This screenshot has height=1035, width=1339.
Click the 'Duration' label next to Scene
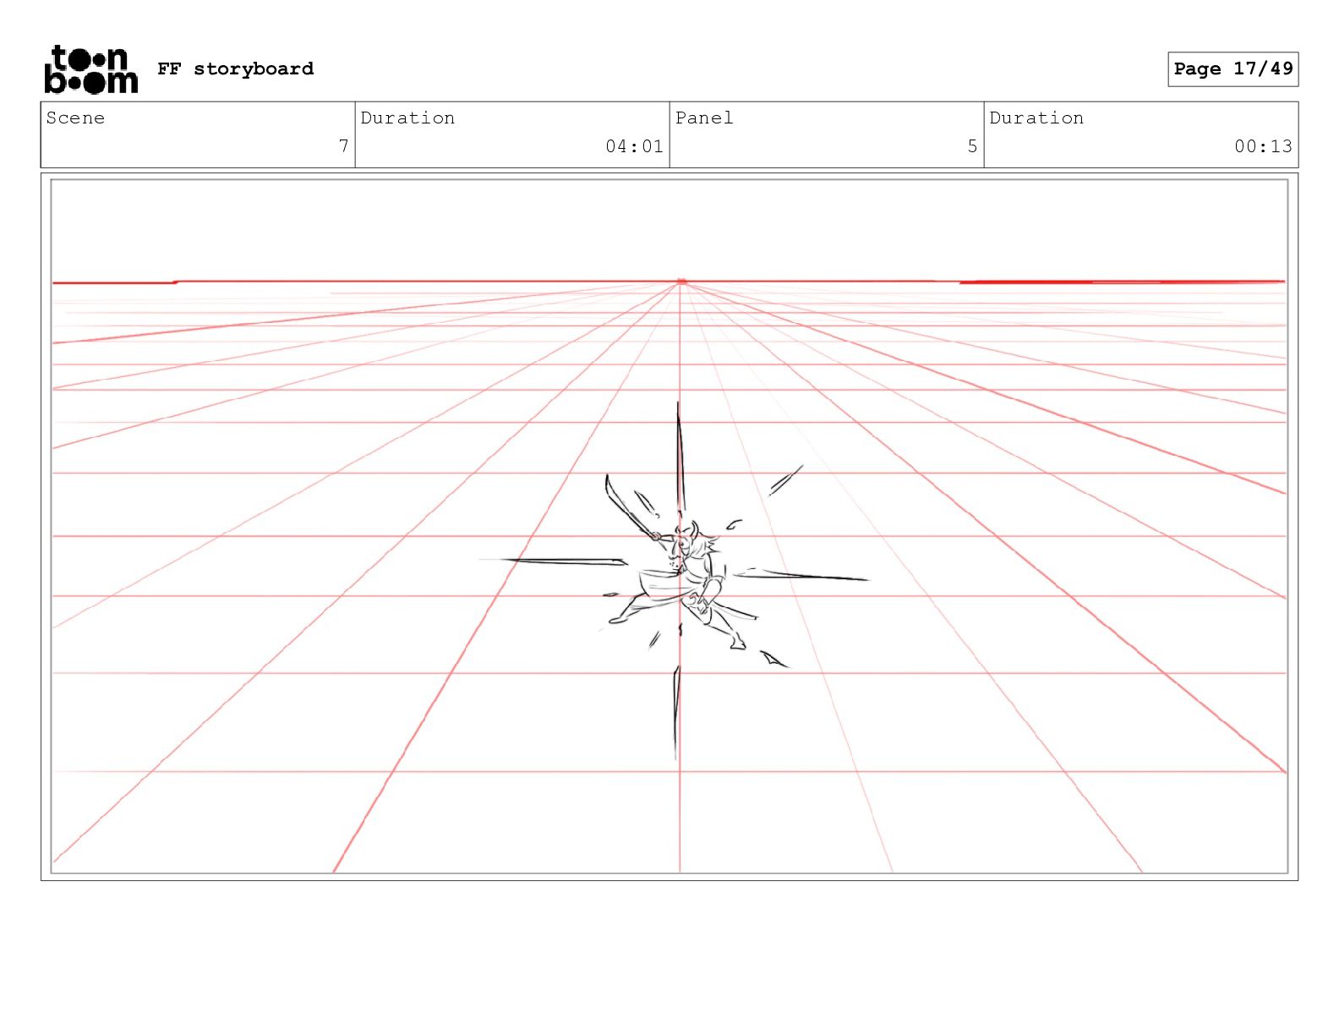point(407,118)
